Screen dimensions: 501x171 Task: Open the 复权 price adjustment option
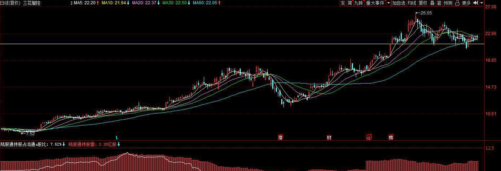423,3
